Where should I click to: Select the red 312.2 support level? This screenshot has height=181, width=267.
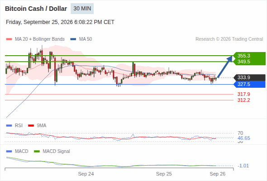click(244, 100)
